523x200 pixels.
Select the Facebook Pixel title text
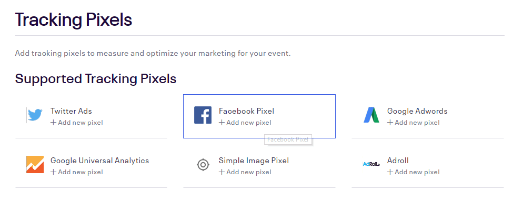(x=246, y=111)
